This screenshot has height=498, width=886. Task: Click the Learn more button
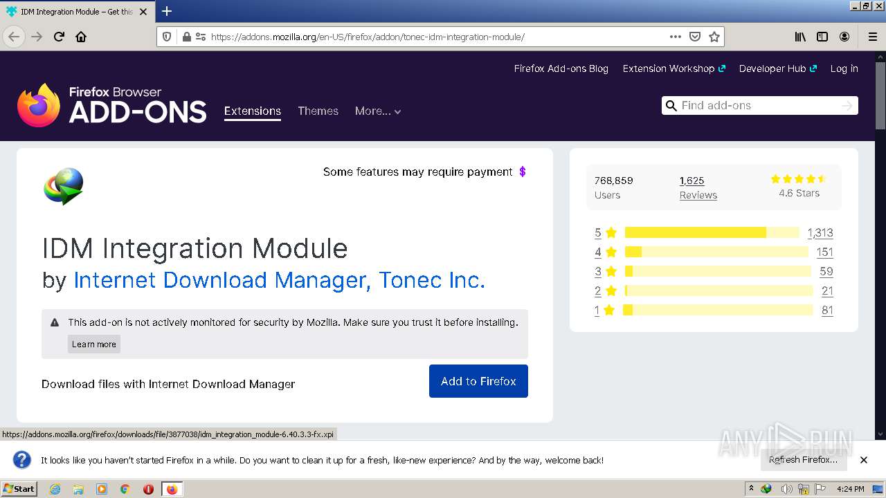(94, 344)
